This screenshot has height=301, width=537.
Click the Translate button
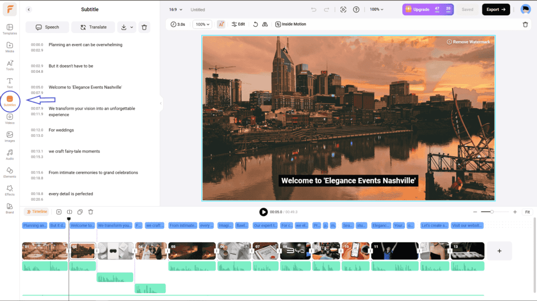click(x=93, y=27)
